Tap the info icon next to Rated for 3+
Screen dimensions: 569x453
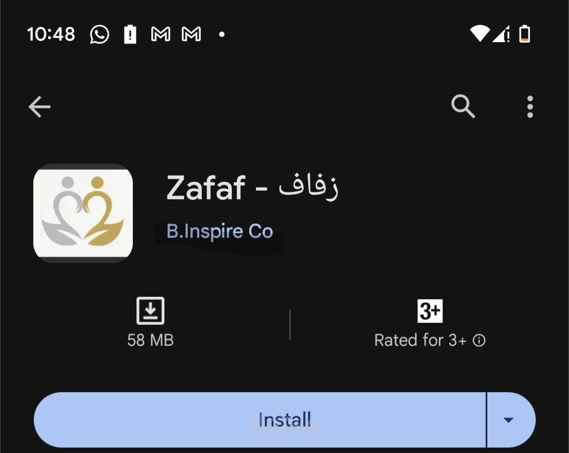click(x=478, y=341)
